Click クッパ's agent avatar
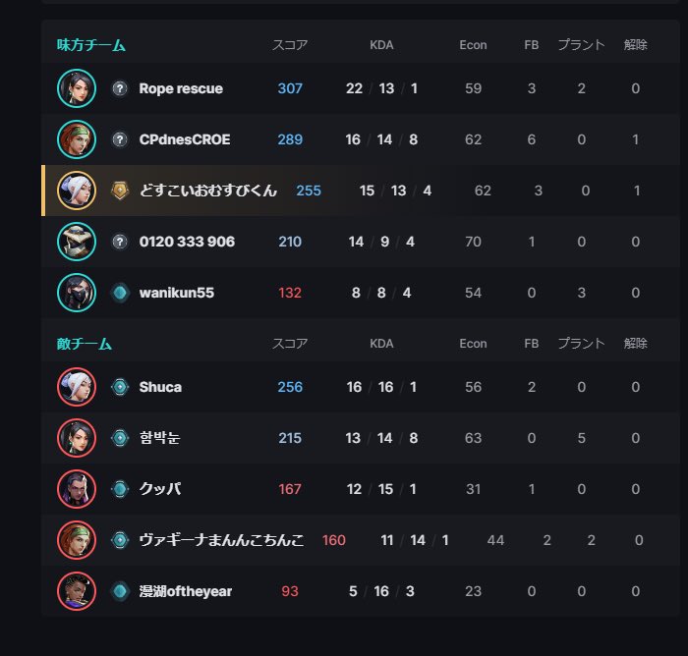This screenshot has width=688, height=656. [76, 489]
